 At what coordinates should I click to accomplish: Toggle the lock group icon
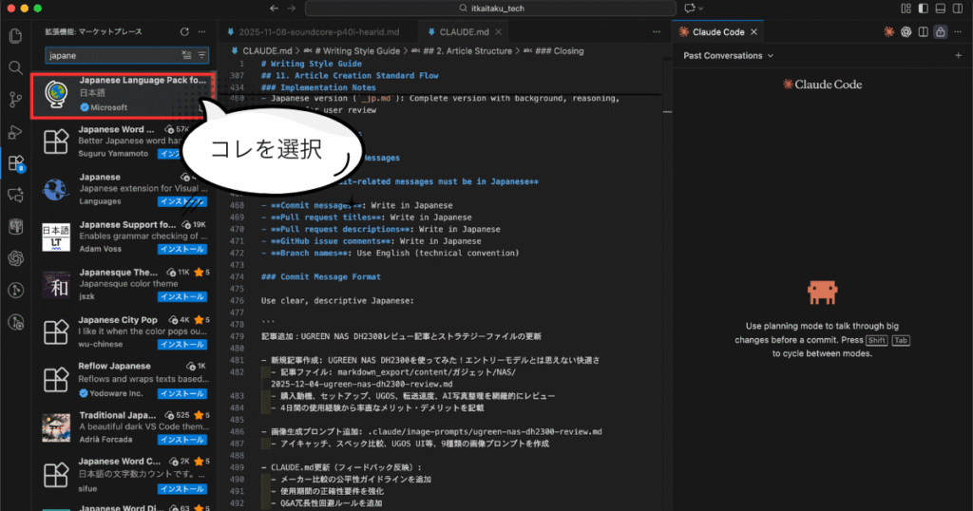pos(941,31)
